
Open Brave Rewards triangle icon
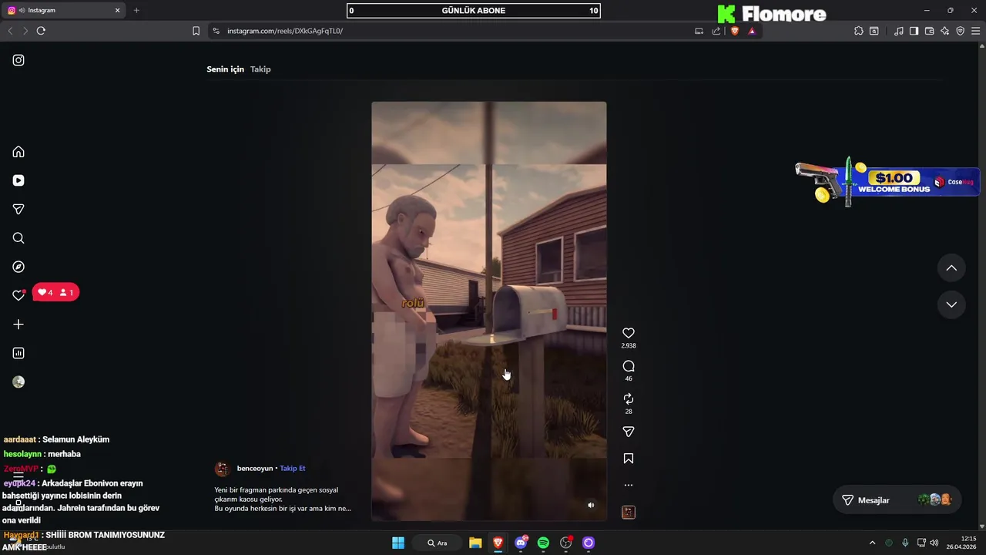click(752, 31)
